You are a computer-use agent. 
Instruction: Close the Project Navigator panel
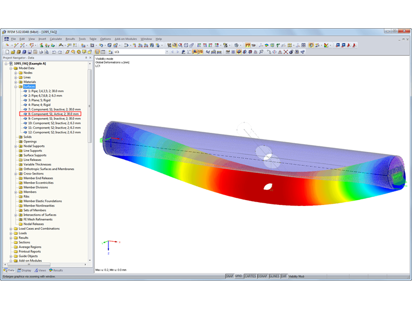coord(90,57)
